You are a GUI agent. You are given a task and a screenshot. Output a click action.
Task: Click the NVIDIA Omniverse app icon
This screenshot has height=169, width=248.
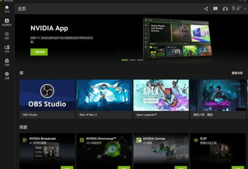coord(82,140)
